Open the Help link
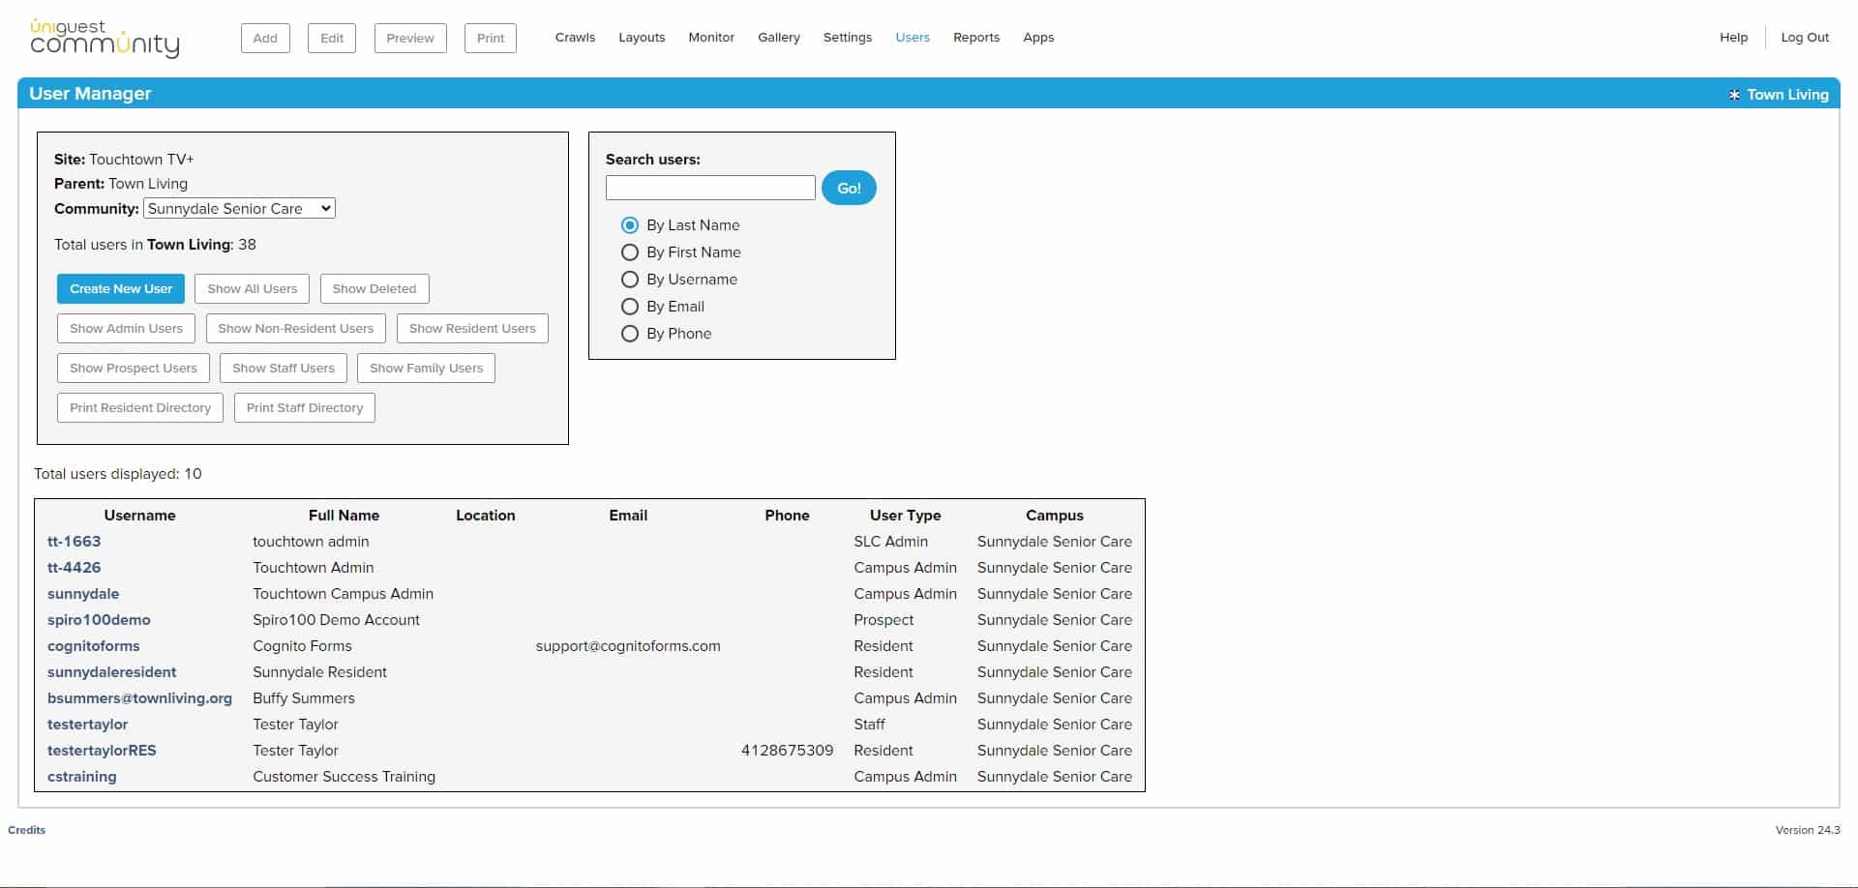The height and width of the screenshot is (888, 1858). tap(1733, 38)
